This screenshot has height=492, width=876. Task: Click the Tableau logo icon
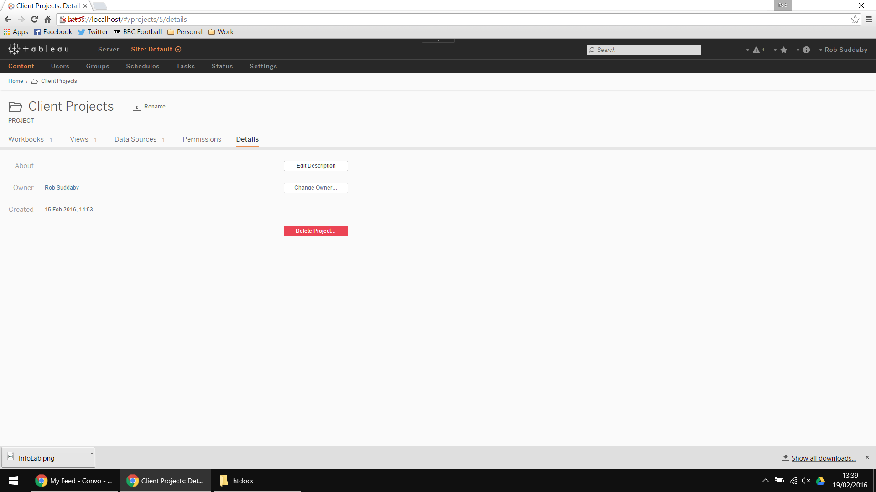coord(14,49)
